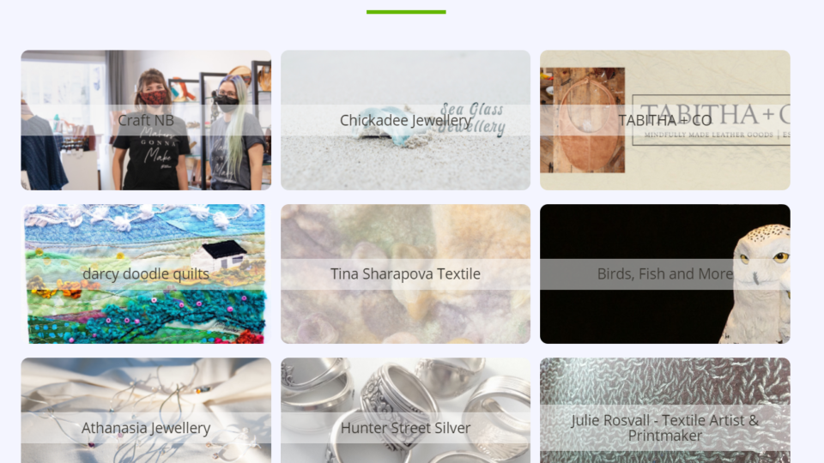Screen dimensions: 824x463
Task: Open the Chickadee Jewellery card
Action: tap(406, 120)
